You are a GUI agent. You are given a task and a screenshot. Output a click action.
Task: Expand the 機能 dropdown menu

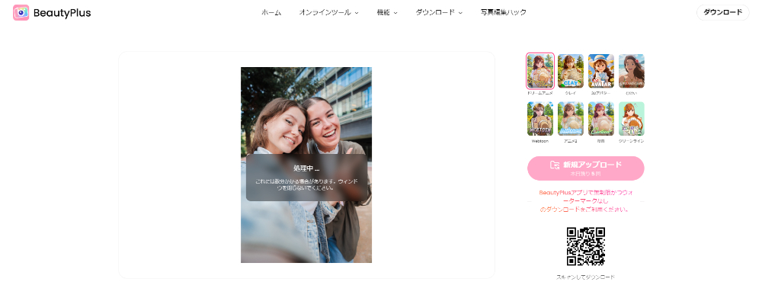(x=387, y=13)
